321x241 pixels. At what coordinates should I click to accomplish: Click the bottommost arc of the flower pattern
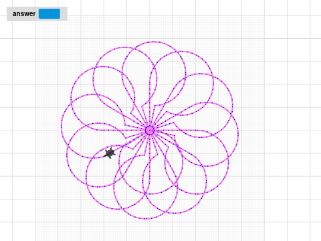[x=146, y=218]
